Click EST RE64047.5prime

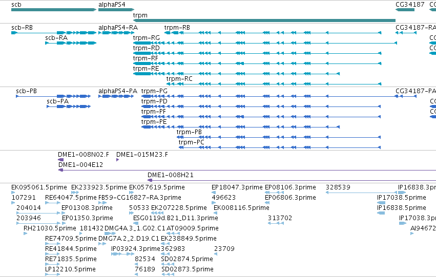tap(71, 198)
